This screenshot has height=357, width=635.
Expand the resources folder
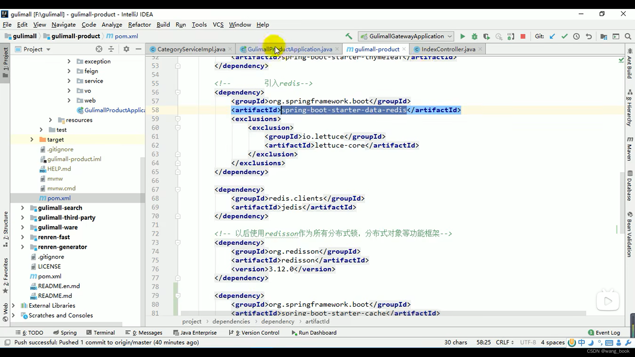coord(50,120)
